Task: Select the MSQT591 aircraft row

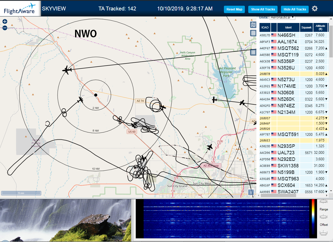Action: 294,134
